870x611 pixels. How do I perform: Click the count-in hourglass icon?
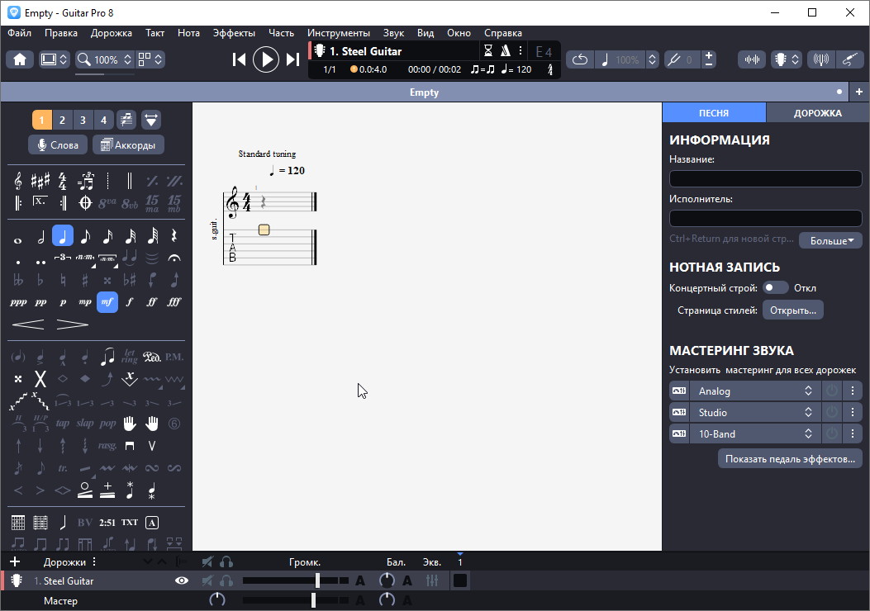tap(487, 51)
